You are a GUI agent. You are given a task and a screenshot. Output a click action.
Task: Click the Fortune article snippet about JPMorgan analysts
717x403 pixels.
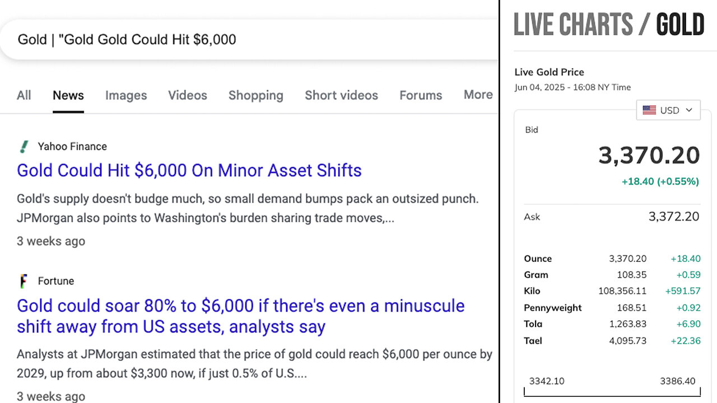(x=254, y=363)
